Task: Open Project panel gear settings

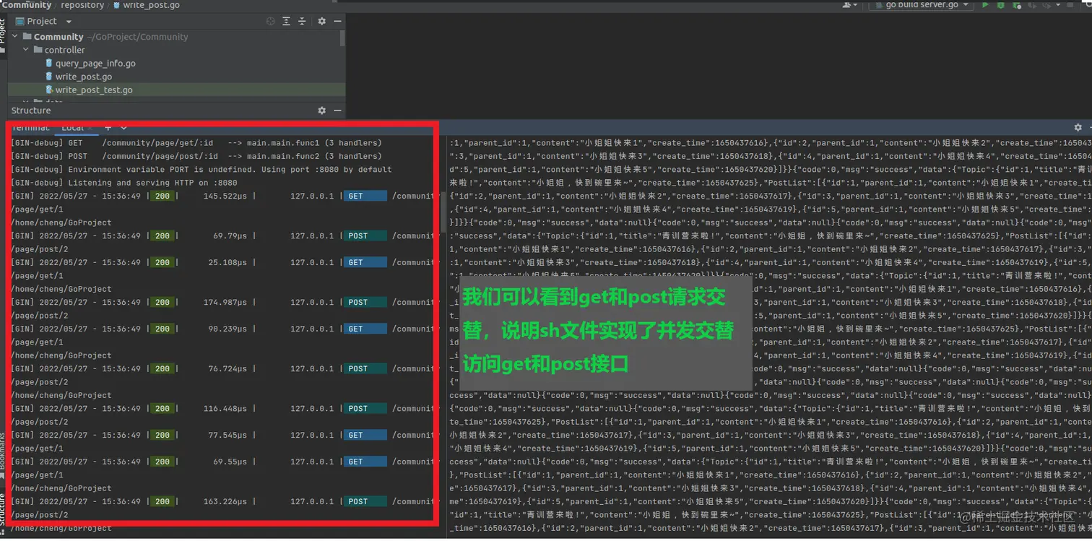Action: (322, 22)
